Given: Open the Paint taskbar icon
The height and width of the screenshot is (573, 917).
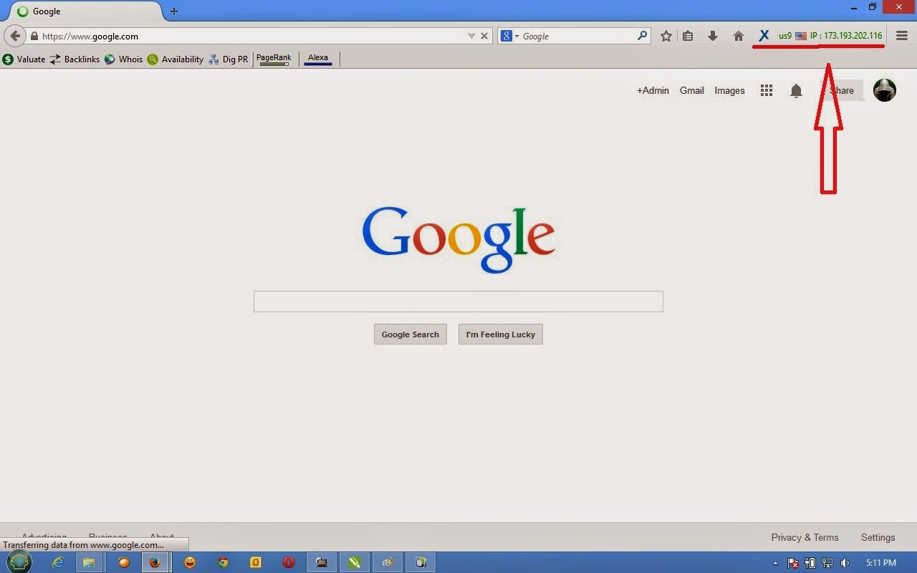Looking at the screenshot, I should (387, 562).
